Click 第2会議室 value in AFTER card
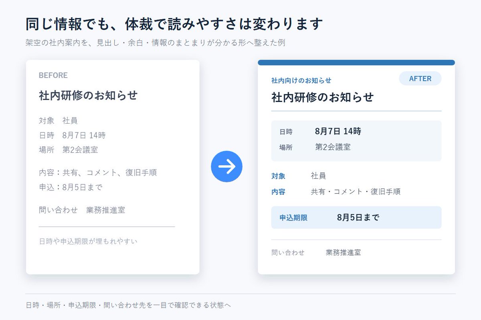Viewport: 481px width, 320px height. coord(333,147)
